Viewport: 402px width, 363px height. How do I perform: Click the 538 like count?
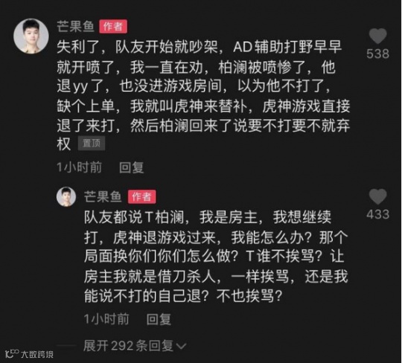click(x=377, y=54)
